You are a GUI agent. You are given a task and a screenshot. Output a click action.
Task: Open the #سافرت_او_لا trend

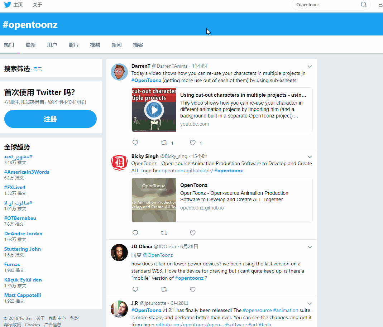click(18, 203)
